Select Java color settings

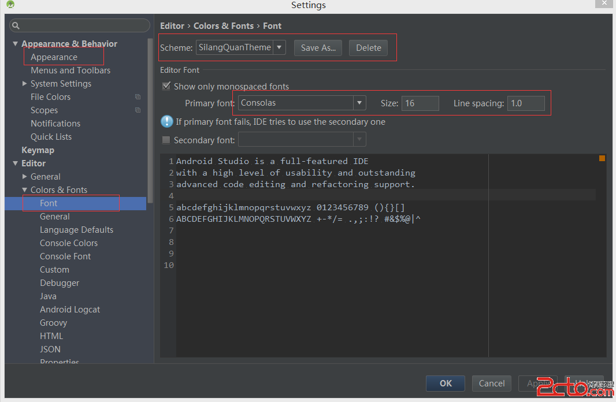coord(48,296)
